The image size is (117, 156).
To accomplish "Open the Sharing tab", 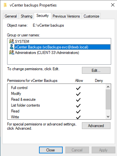I will click(27, 16).
